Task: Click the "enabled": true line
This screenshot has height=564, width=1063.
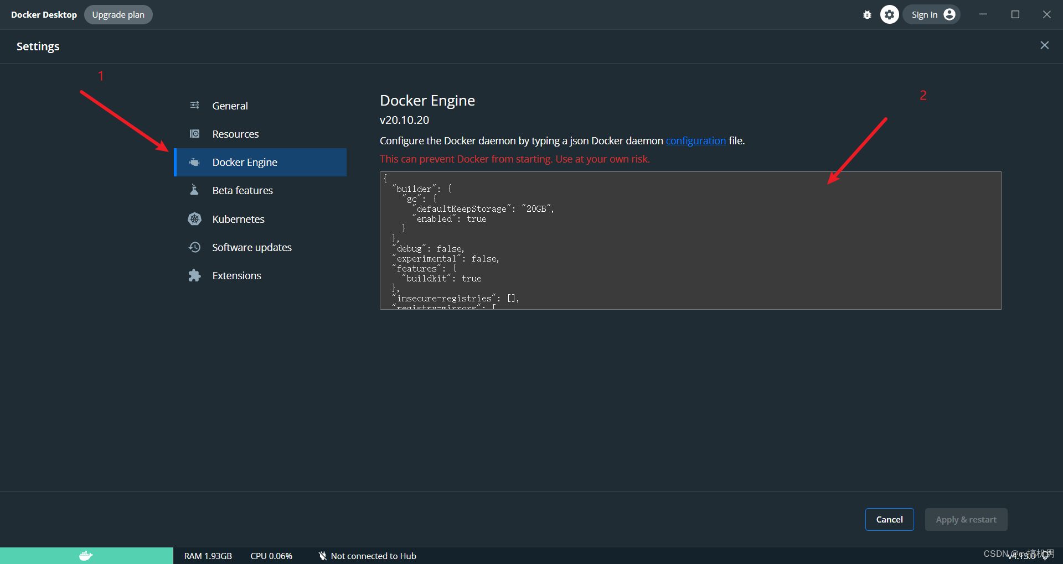Action: coord(450,219)
